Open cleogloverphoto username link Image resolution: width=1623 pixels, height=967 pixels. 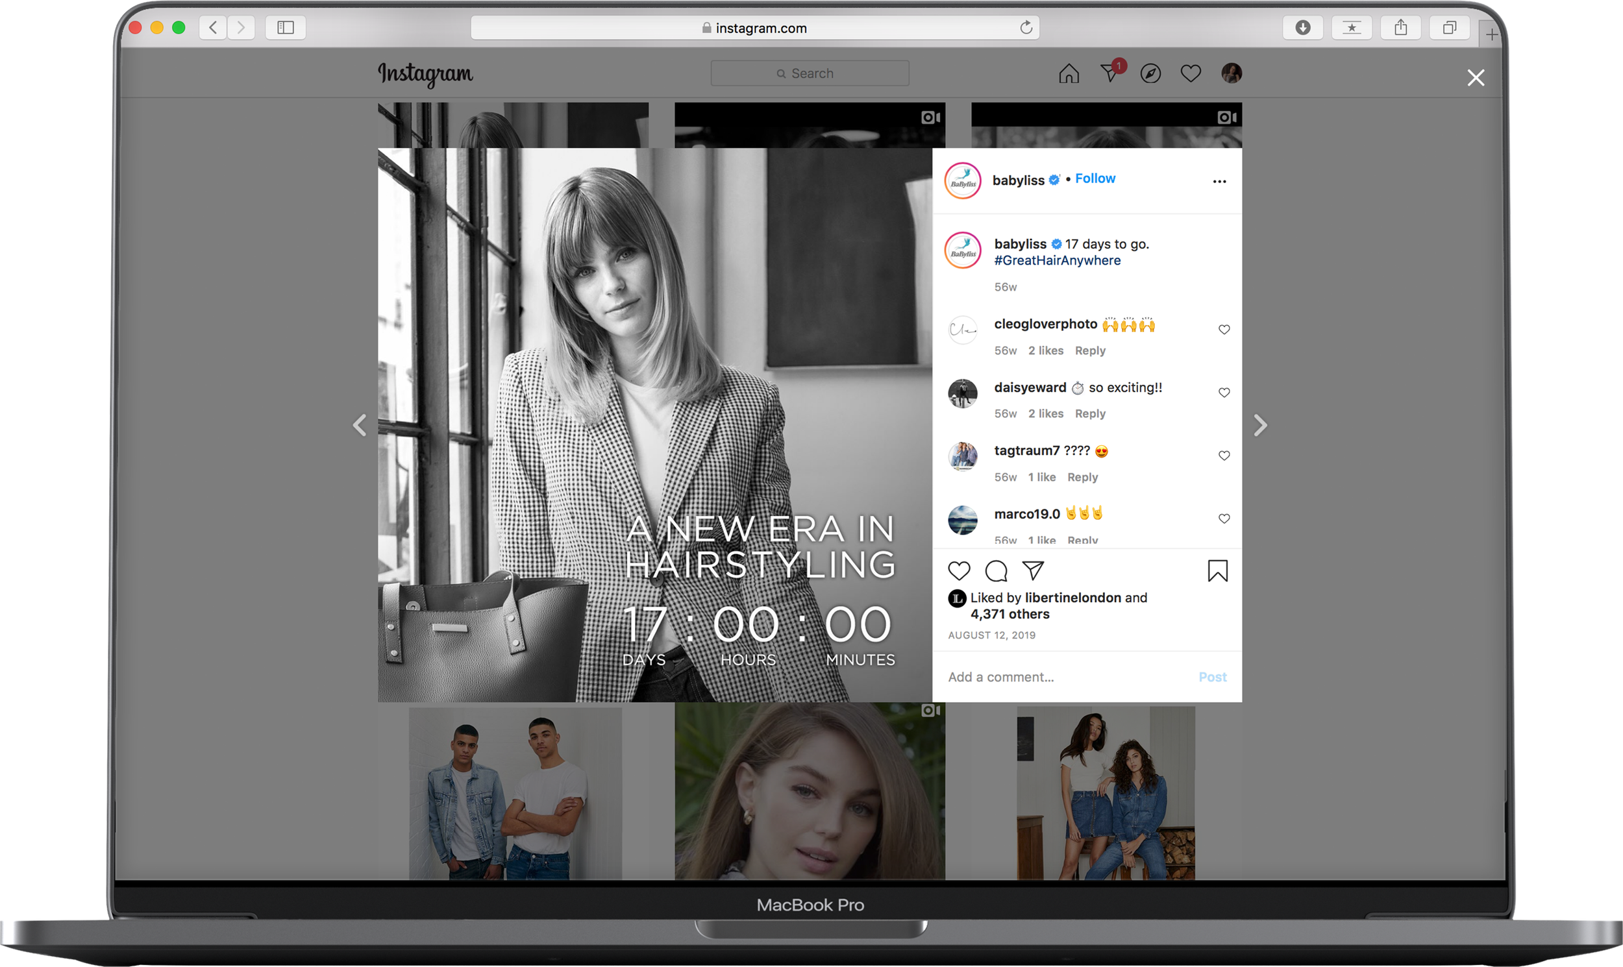point(1045,324)
